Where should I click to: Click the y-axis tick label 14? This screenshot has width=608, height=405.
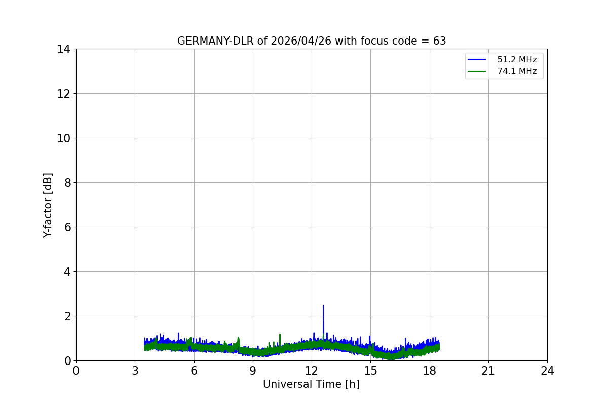pyautogui.click(x=63, y=49)
